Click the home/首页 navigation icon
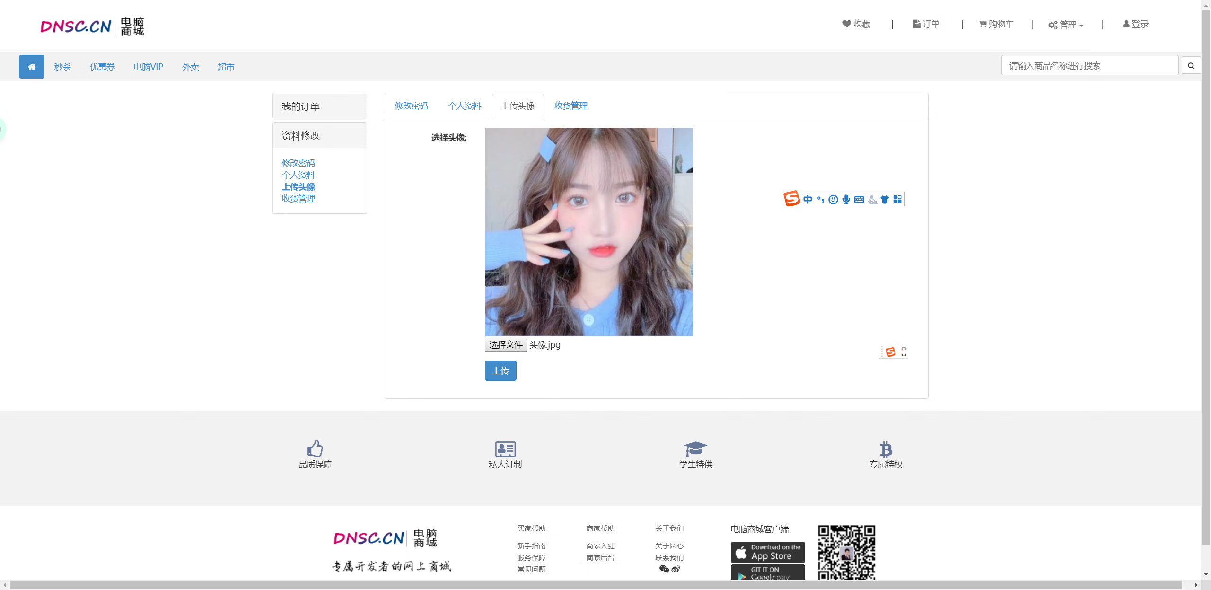This screenshot has width=1211, height=590. (x=31, y=66)
